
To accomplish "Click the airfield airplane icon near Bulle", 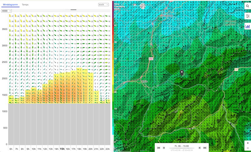I will (153, 90).
